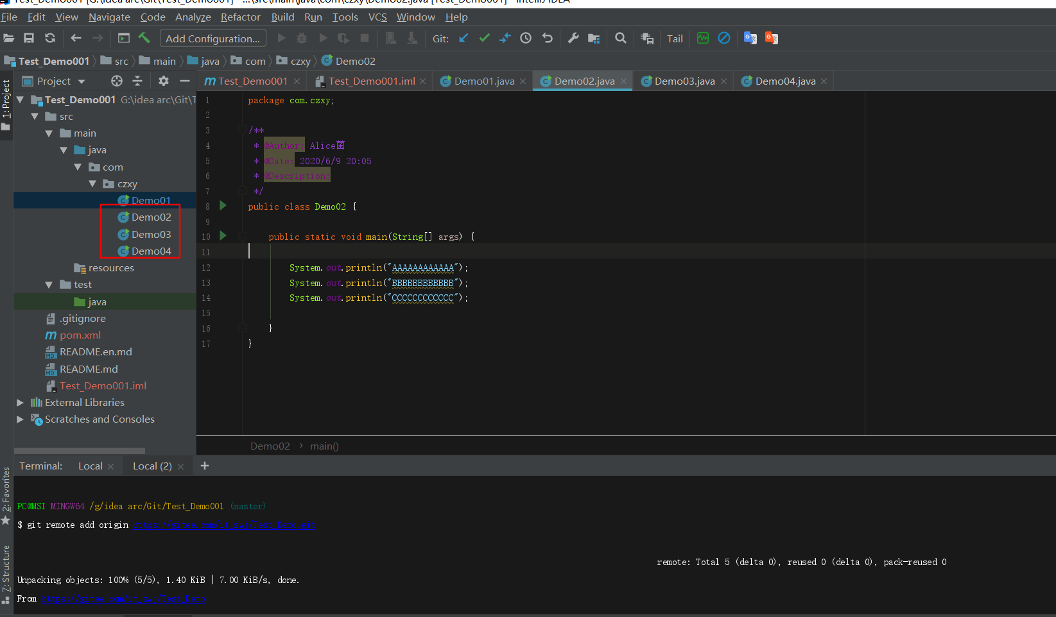Click the run anything icon beside the hammer
This screenshot has height=617, width=1056.
(x=124, y=38)
